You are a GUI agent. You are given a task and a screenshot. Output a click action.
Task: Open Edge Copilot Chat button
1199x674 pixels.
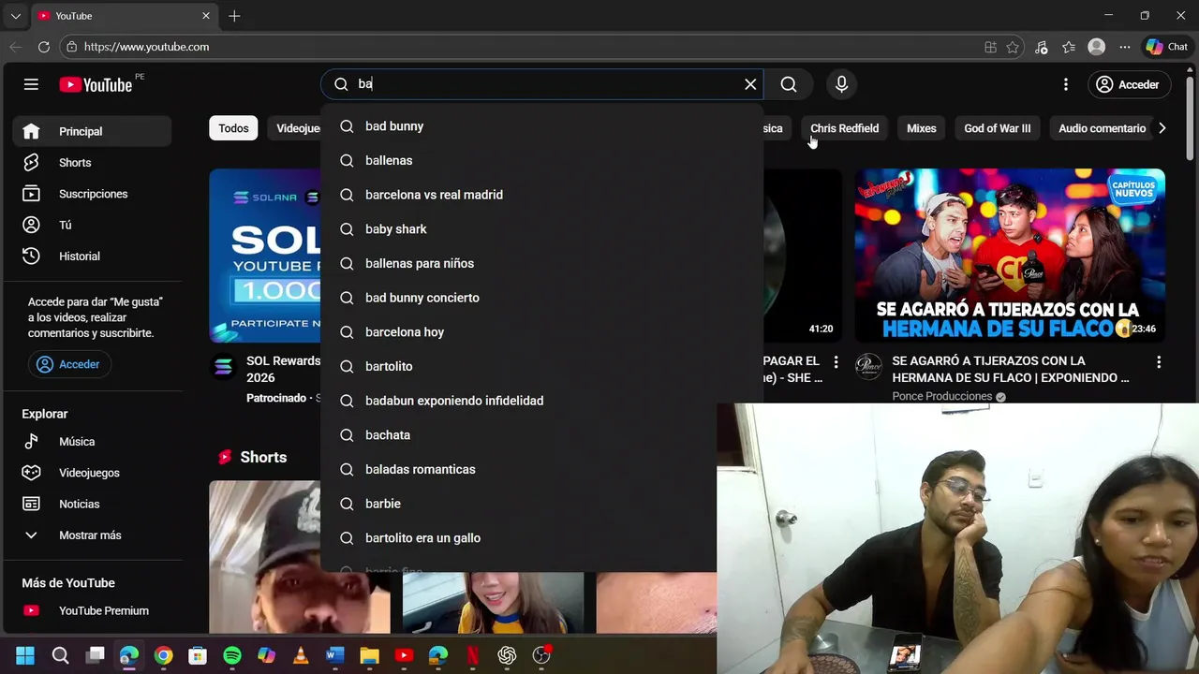[x=1166, y=47]
